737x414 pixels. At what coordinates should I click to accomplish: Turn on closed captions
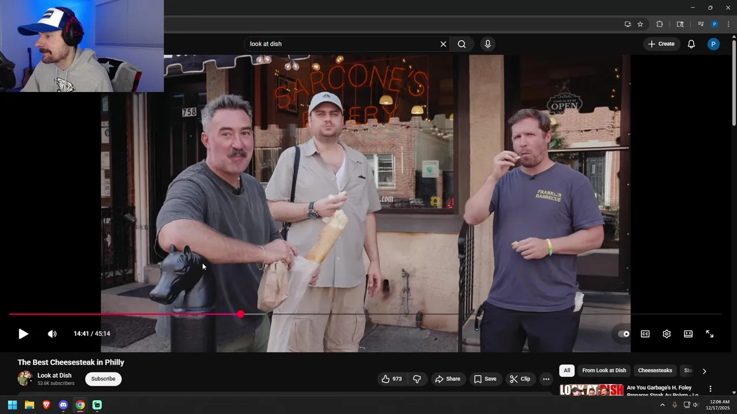point(645,333)
